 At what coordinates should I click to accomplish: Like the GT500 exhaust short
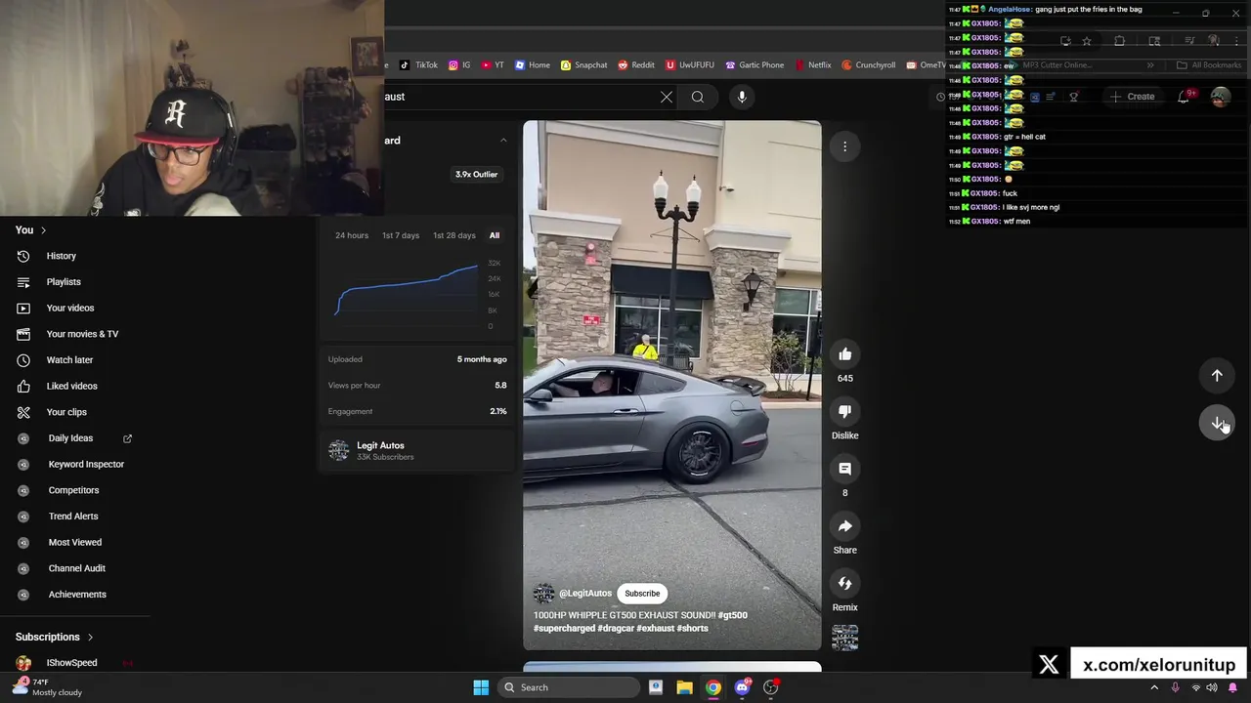click(x=844, y=354)
